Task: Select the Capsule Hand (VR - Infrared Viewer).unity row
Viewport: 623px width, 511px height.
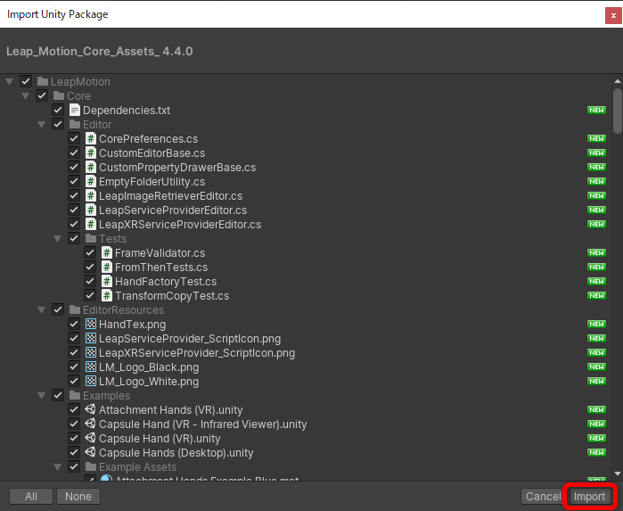Action: click(x=306, y=424)
